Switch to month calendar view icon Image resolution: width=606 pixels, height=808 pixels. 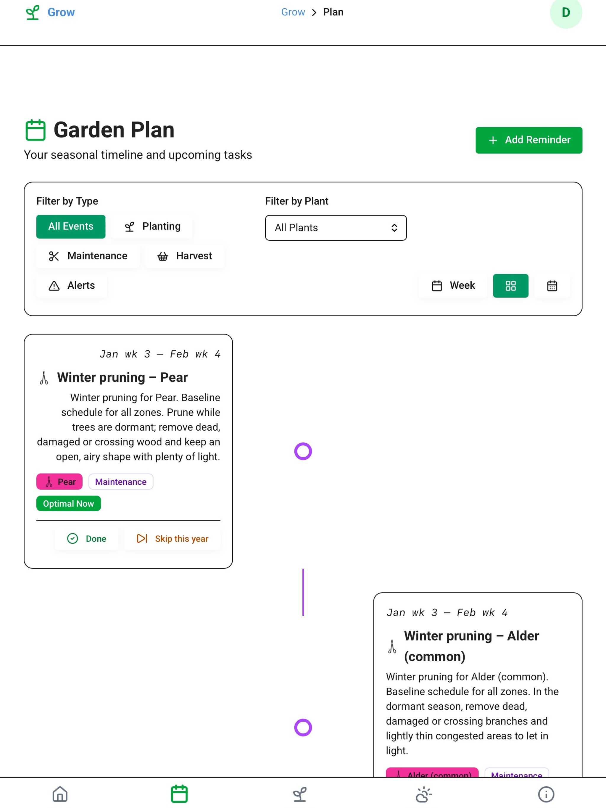pos(552,286)
